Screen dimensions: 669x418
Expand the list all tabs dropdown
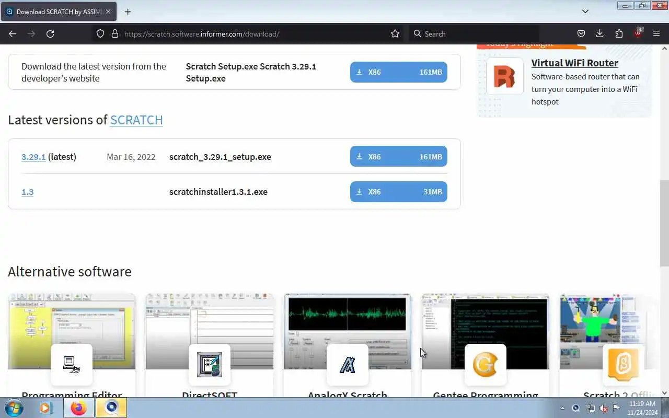(x=585, y=11)
